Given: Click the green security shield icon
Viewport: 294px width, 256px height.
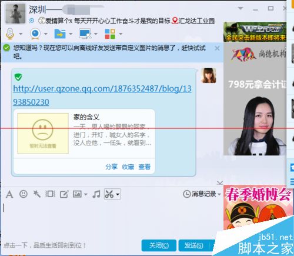Looking at the screenshot, I should [18, 77].
